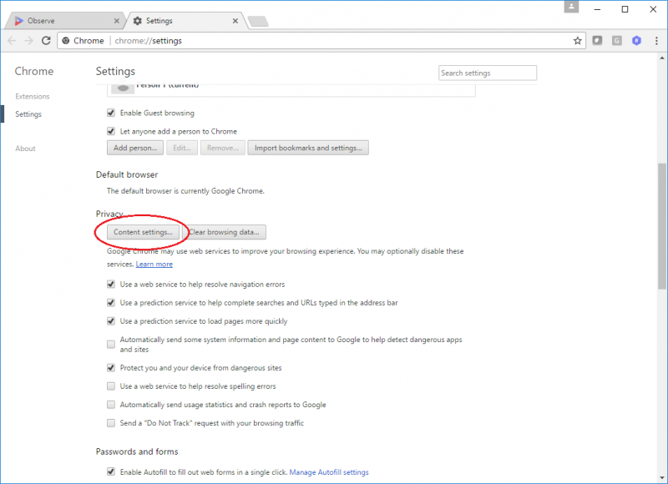Close the Observe tab

117,20
